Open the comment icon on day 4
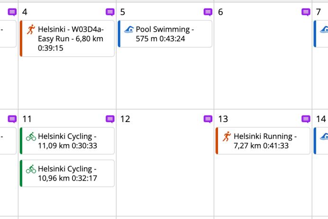Viewport: 328px width, 219px height. coord(110,12)
